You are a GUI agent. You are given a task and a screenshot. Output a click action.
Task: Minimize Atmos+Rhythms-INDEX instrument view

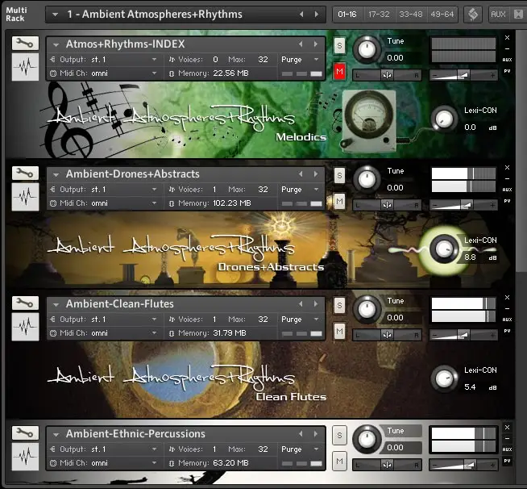507,48
